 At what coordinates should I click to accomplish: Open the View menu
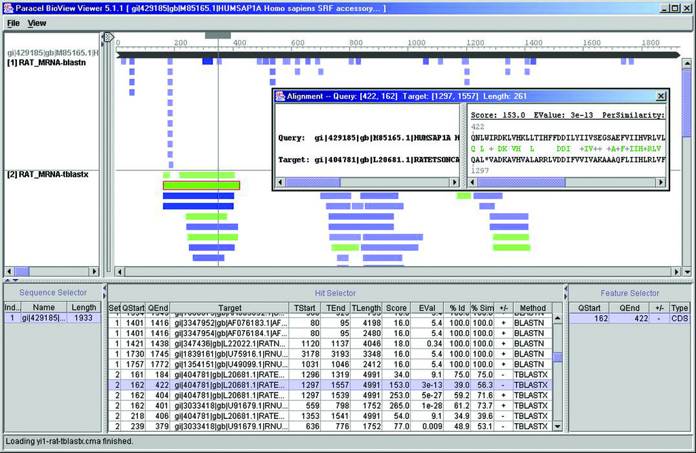(37, 23)
